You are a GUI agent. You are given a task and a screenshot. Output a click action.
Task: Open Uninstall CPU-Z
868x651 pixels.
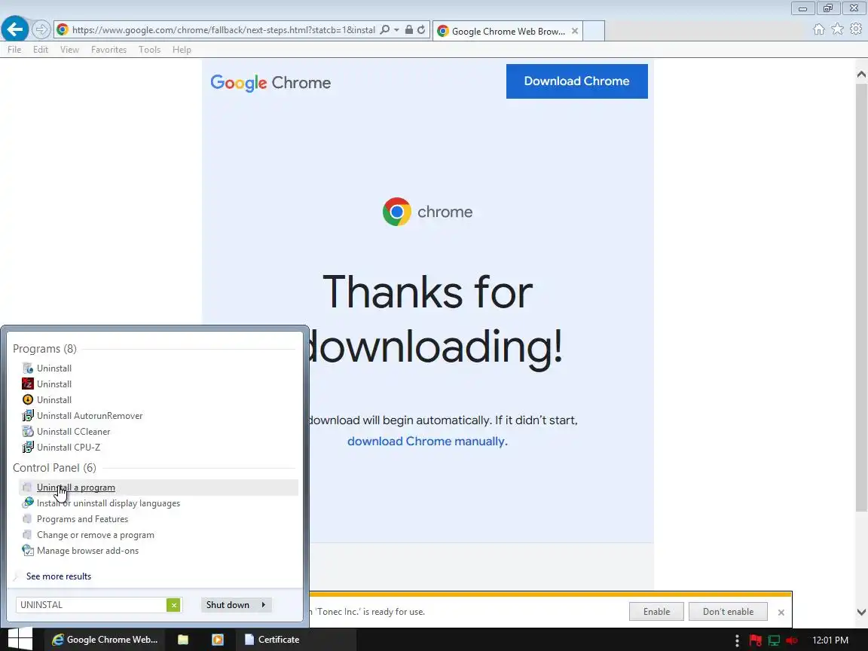coord(69,448)
